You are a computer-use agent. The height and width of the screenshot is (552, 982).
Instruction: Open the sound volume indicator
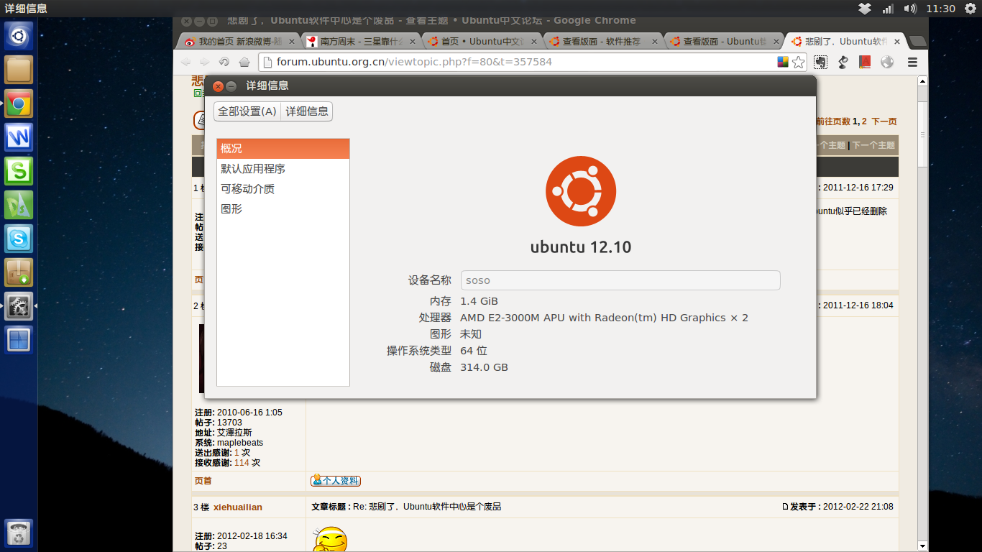tap(910, 9)
